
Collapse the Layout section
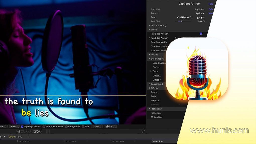[x=149, y=30]
